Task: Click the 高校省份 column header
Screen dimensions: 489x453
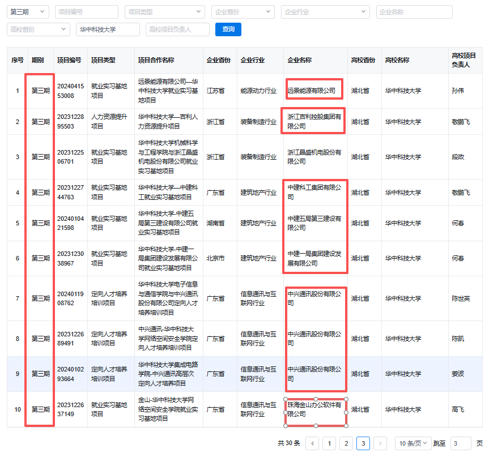Action: 363,60
